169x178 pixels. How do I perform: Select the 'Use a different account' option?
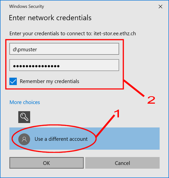pos(84,139)
